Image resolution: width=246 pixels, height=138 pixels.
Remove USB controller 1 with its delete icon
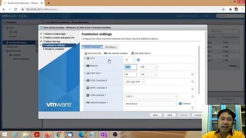193,96
